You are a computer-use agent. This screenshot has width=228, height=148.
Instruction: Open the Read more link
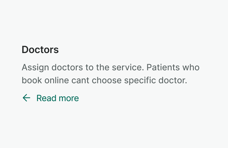pyautogui.click(x=58, y=98)
